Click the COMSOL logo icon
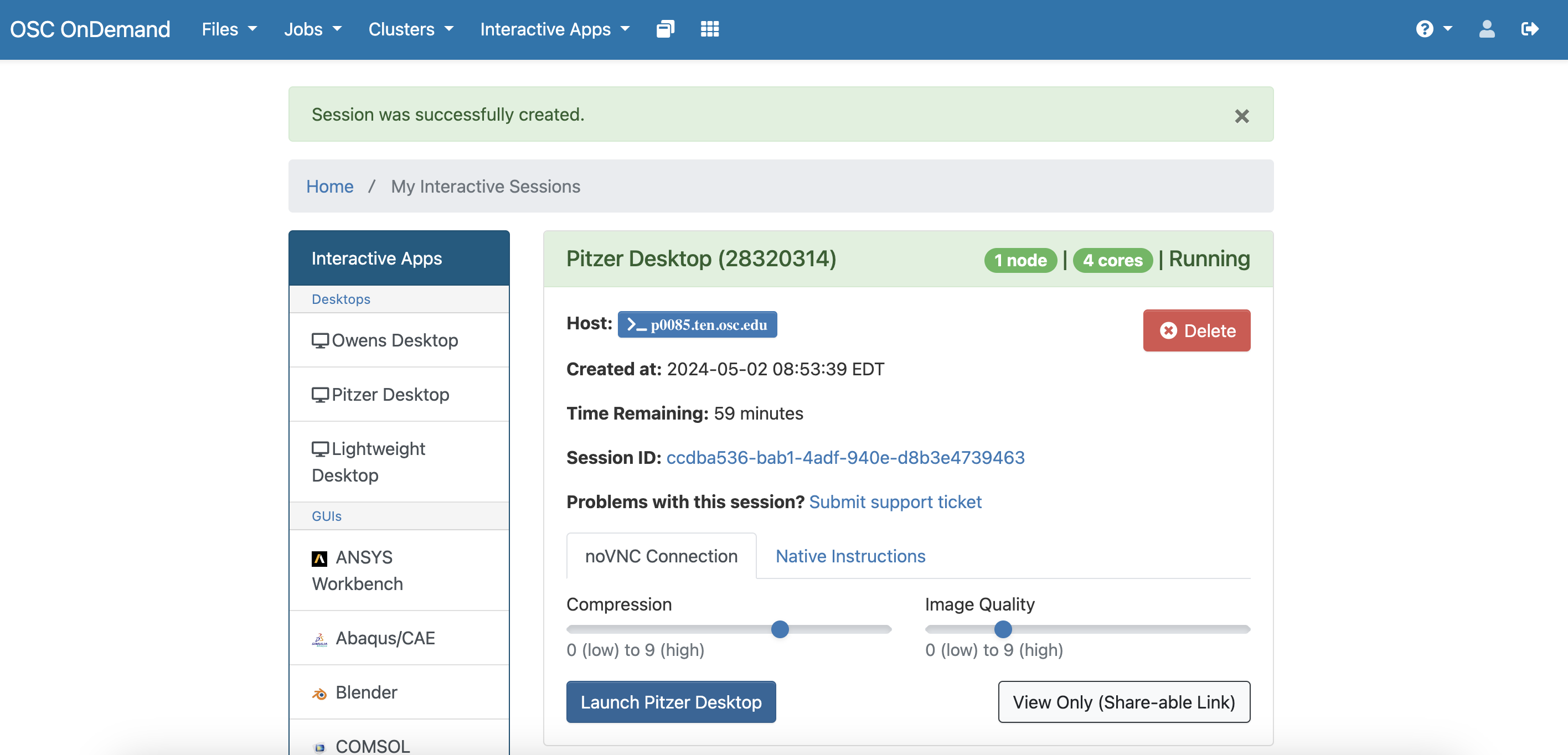This screenshot has width=1568, height=755. tap(319, 747)
